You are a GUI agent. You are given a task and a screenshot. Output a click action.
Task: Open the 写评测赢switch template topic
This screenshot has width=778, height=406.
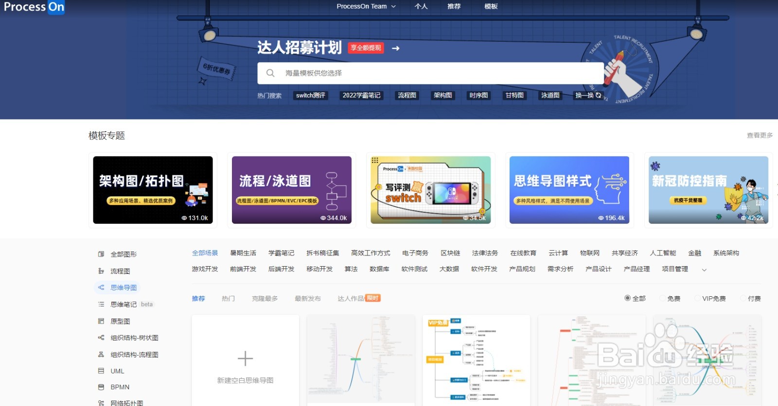click(430, 190)
